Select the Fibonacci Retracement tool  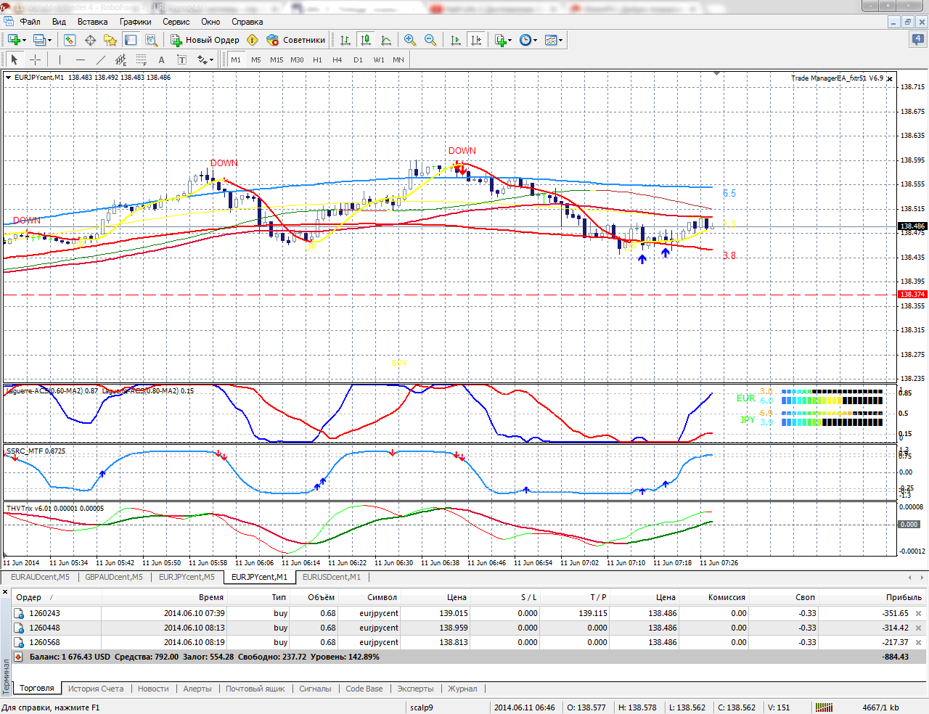pyautogui.click(x=141, y=59)
